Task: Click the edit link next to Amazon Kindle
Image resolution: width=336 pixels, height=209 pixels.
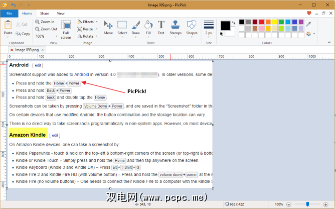Action: point(55,135)
